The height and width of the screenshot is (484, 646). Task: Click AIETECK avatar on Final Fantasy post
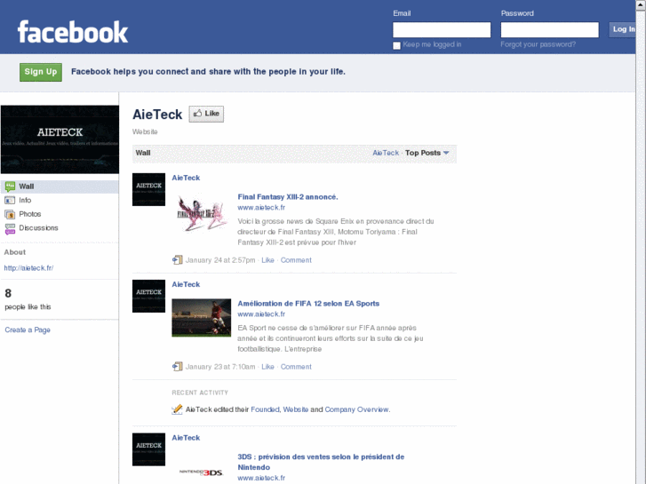point(148,189)
